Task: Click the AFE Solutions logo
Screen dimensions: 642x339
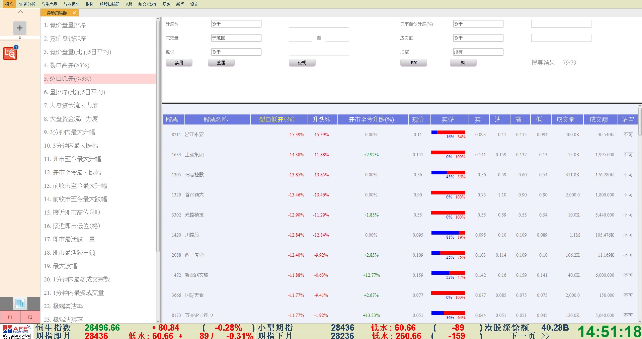Action: pyautogui.click(x=16, y=331)
